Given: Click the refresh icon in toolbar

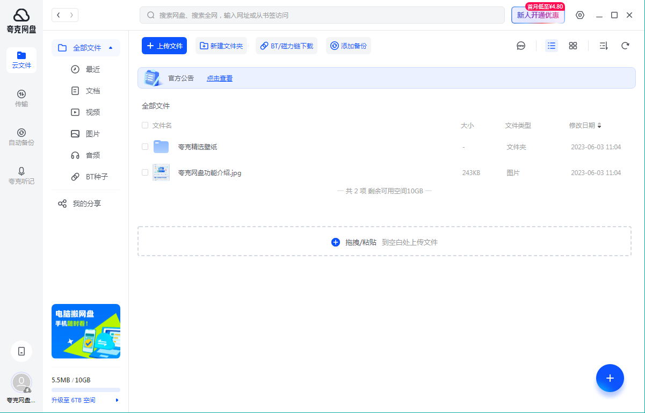Looking at the screenshot, I should [x=625, y=46].
